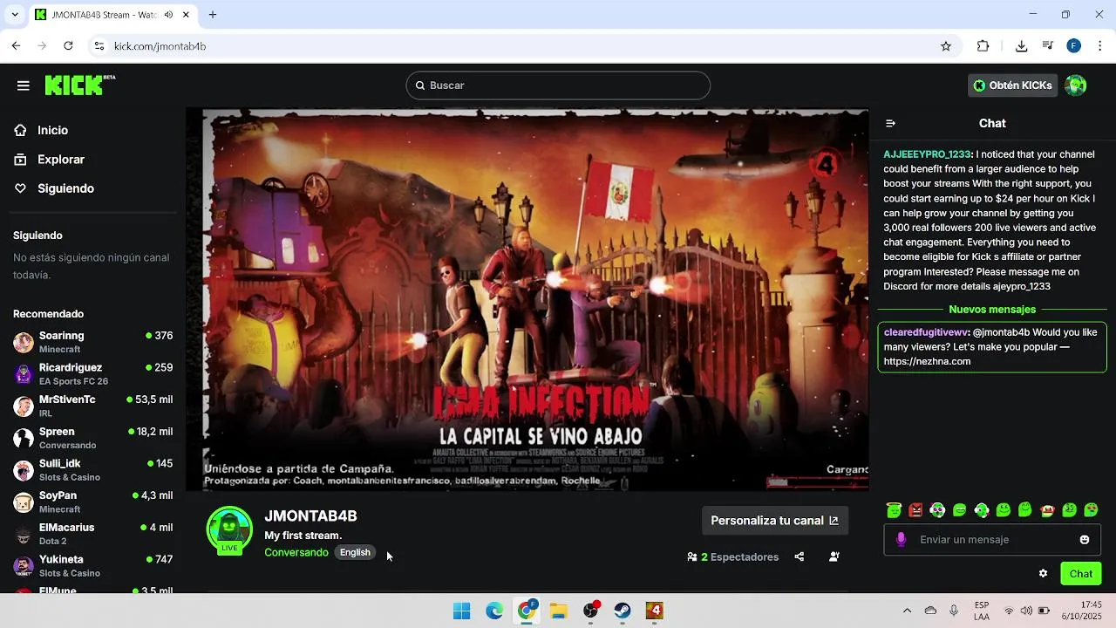
Task: Open Chrome three-dot menu
Action: [1100, 46]
